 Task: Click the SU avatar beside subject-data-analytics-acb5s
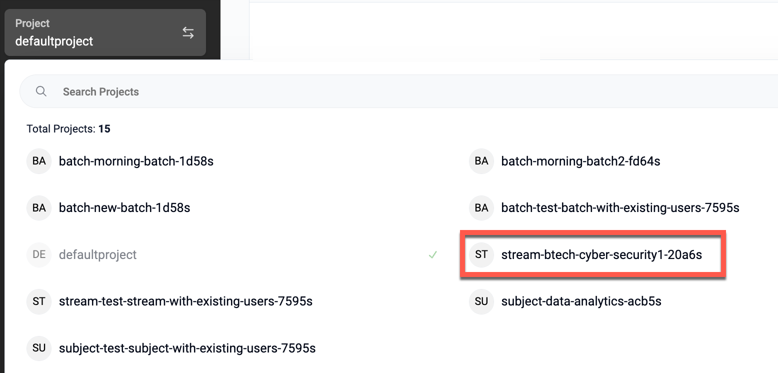(x=481, y=301)
